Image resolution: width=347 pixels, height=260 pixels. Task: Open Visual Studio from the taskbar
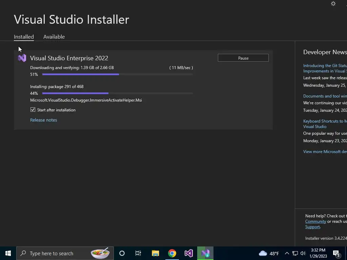[x=188, y=253]
